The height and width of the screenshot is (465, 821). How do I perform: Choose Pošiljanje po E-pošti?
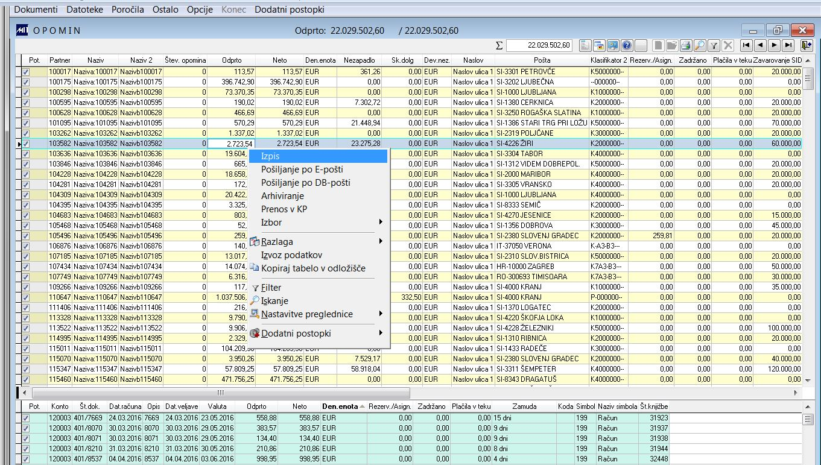click(x=302, y=169)
